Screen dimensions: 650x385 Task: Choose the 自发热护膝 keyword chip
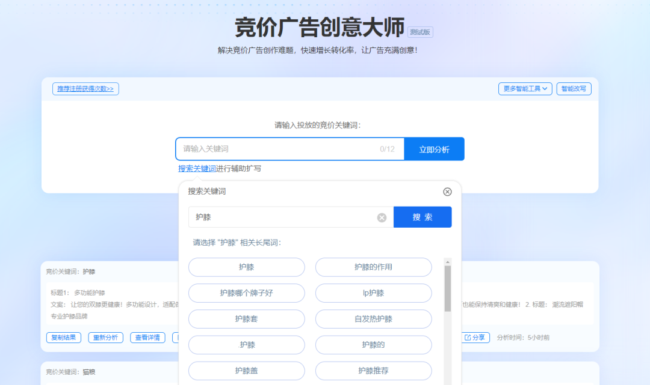pyautogui.click(x=374, y=319)
